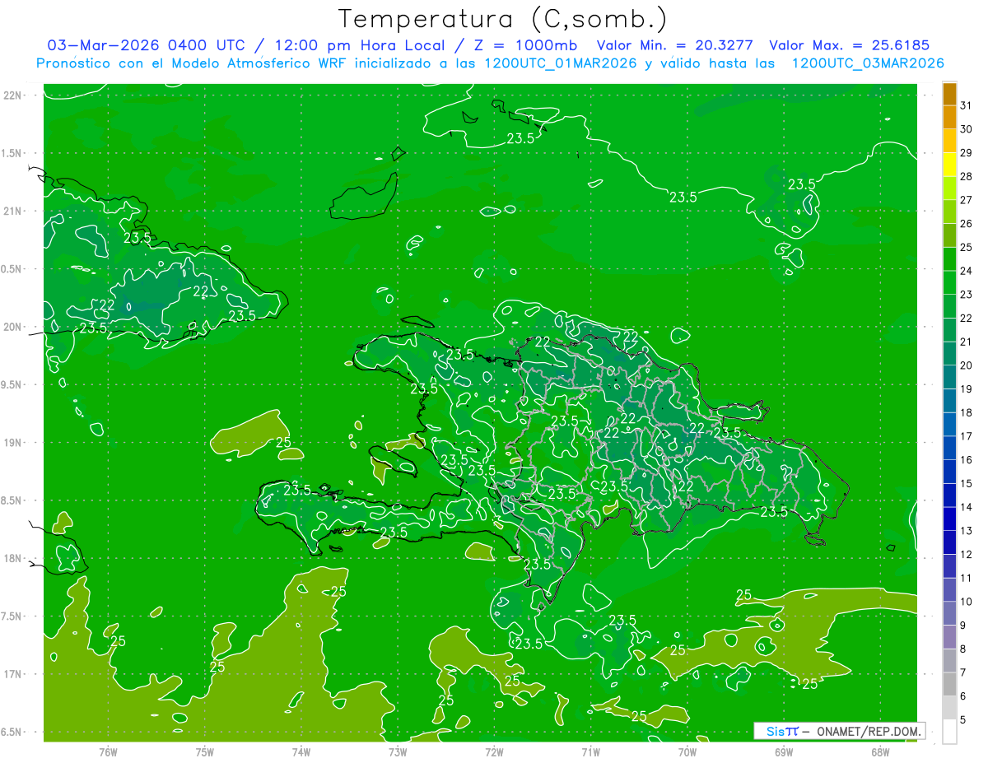This screenshot has width=988, height=763.
Task: Select the "Valor Min. = 20.3277" text
Action: pyautogui.click(x=675, y=45)
